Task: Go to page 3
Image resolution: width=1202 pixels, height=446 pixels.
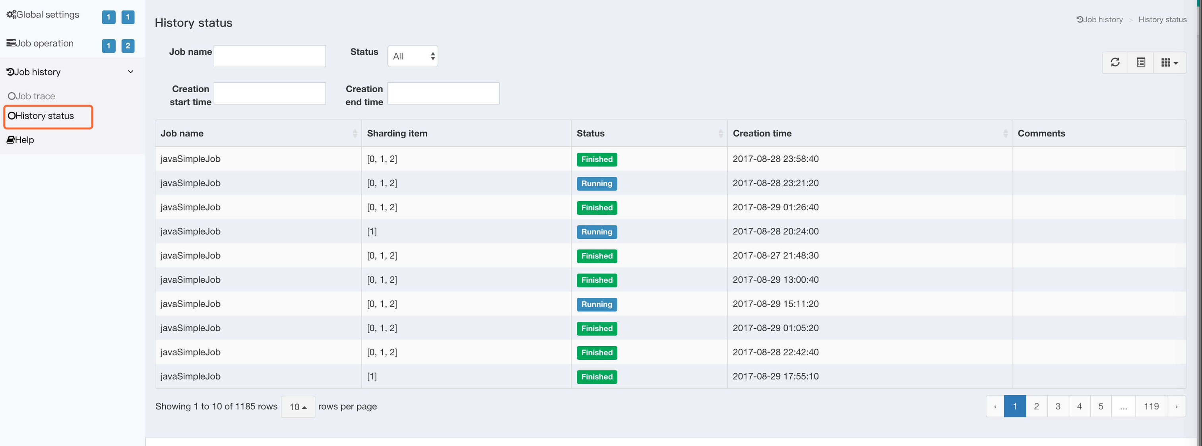Action: tap(1057, 406)
